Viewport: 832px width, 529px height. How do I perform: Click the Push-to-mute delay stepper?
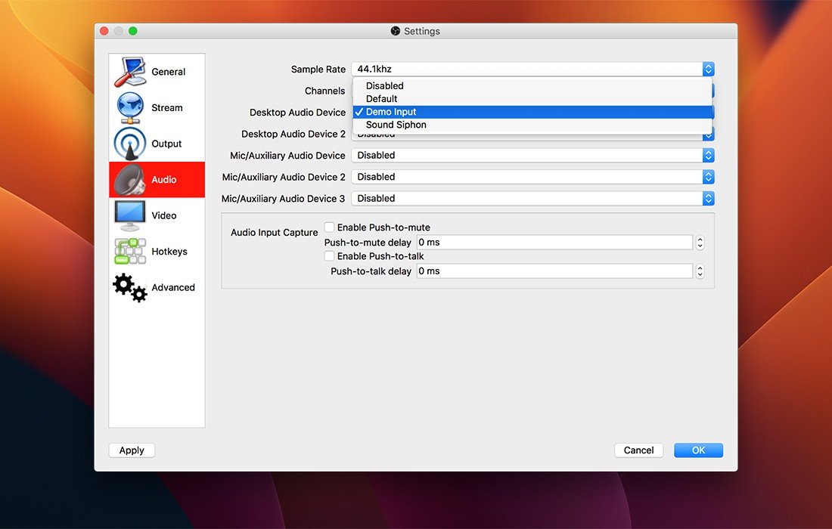[700, 243]
